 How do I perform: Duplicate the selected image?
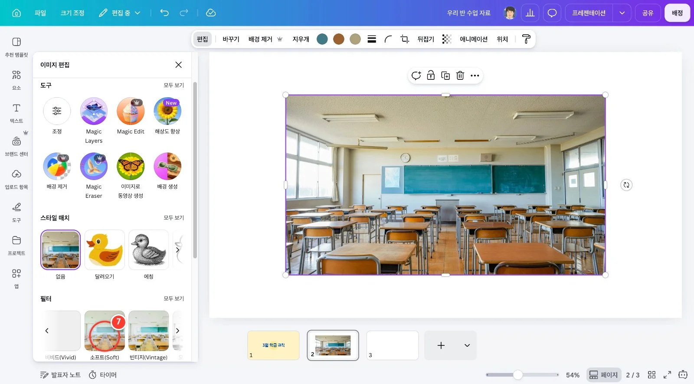pos(445,75)
